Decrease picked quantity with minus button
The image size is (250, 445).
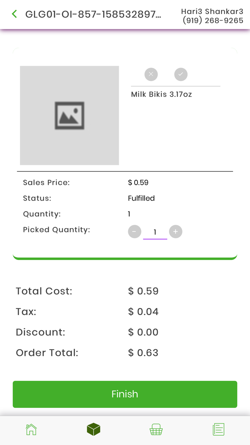coord(135,232)
